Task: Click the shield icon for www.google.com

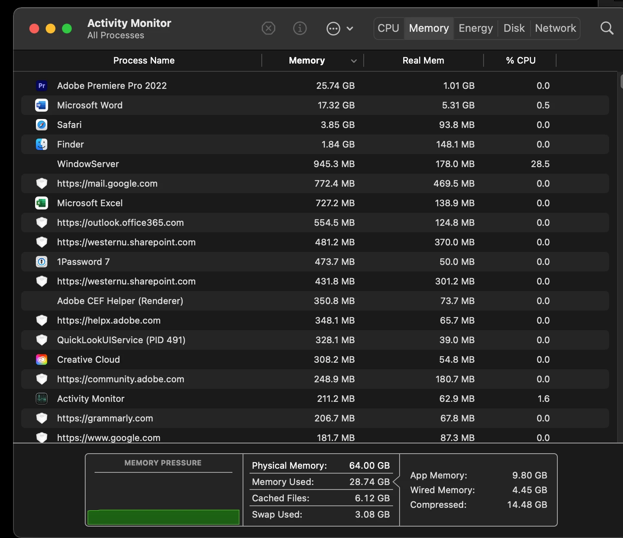Action: pyautogui.click(x=42, y=437)
